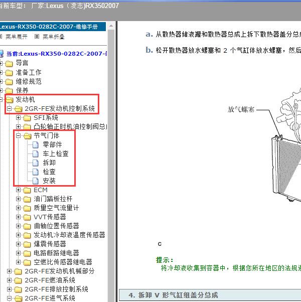The height and width of the screenshot is (302, 301).
Task: Click the 零部件 document icon
Action: pyautogui.click(x=36, y=144)
